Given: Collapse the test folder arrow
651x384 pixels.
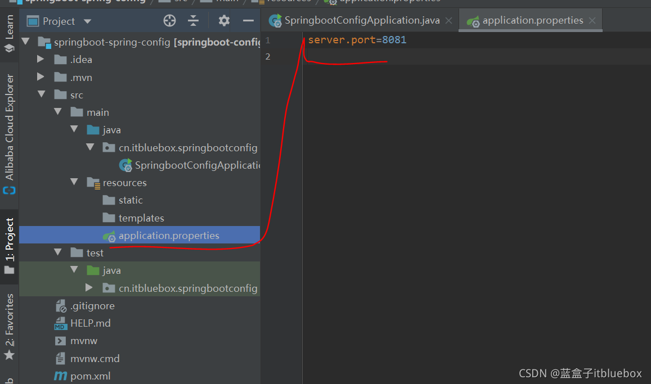Looking at the screenshot, I should (x=58, y=252).
